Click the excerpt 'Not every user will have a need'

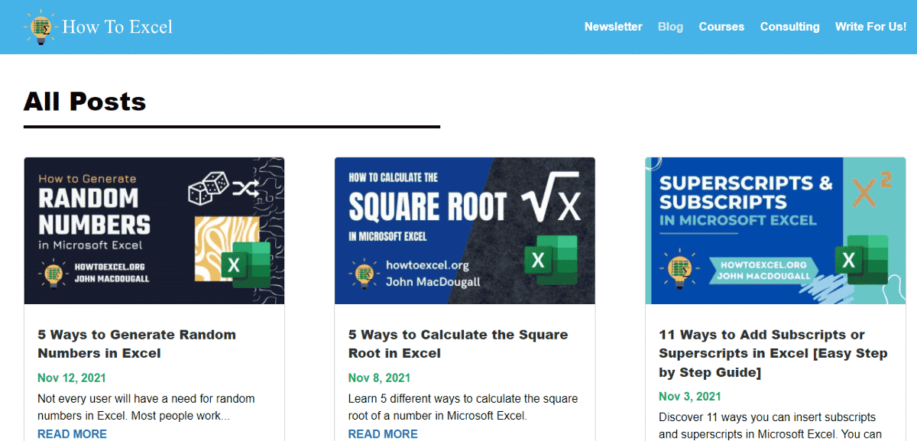click(x=146, y=407)
